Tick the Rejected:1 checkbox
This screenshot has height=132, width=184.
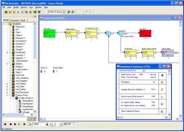point(10,27)
